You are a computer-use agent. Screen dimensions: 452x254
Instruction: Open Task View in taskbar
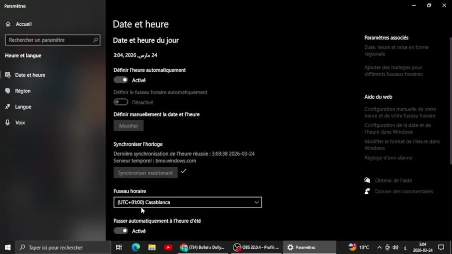pyautogui.click(x=119, y=247)
